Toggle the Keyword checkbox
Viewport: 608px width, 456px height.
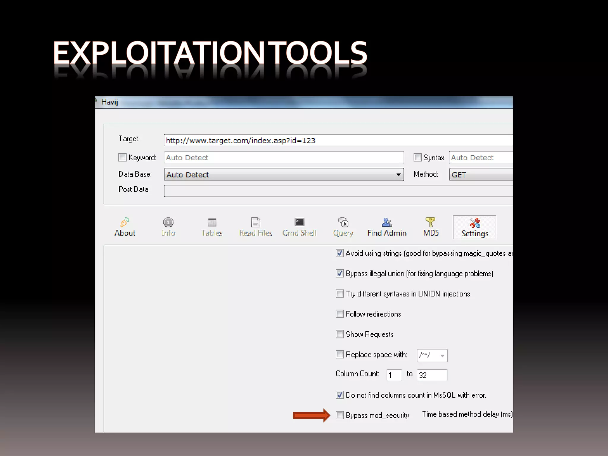tap(122, 157)
